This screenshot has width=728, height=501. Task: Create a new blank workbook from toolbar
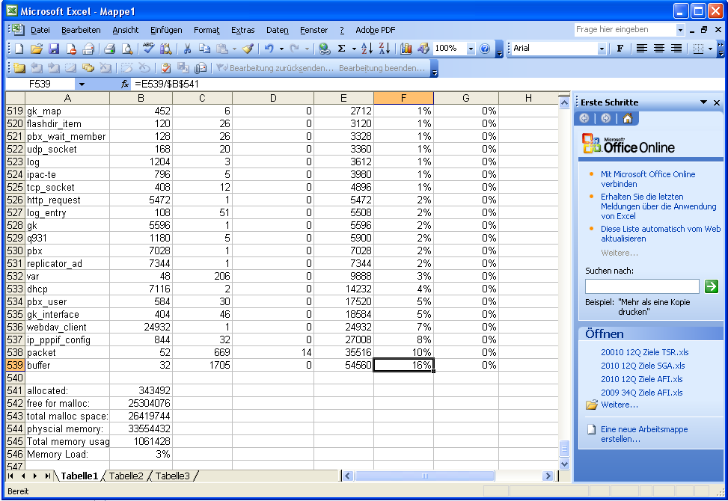(x=19, y=49)
